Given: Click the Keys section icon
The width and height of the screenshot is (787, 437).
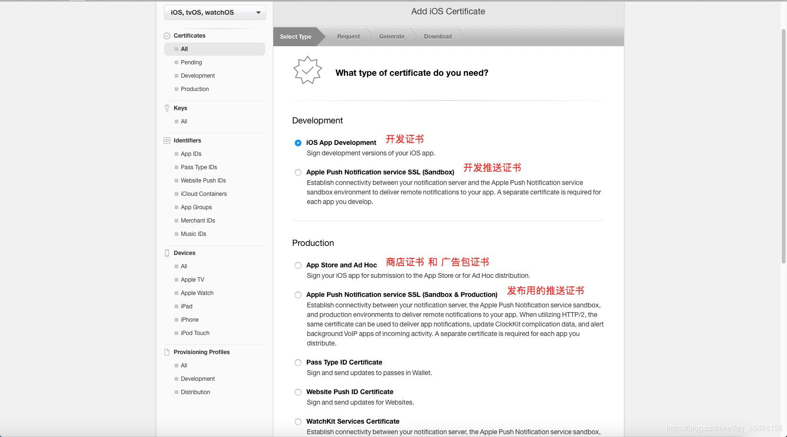Looking at the screenshot, I should tap(167, 108).
